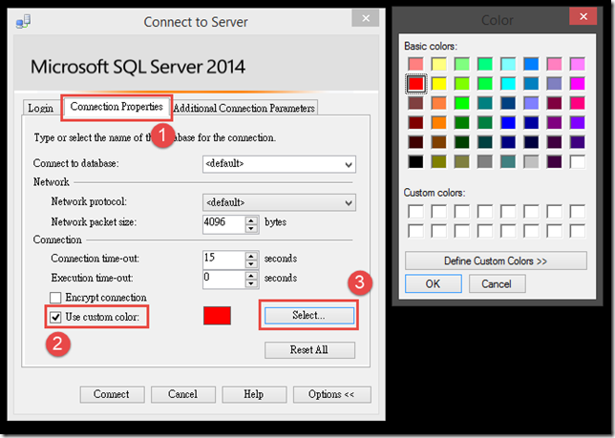This screenshot has height=438, width=615.
Task: Cancel the Color dialog
Action: pos(497,283)
